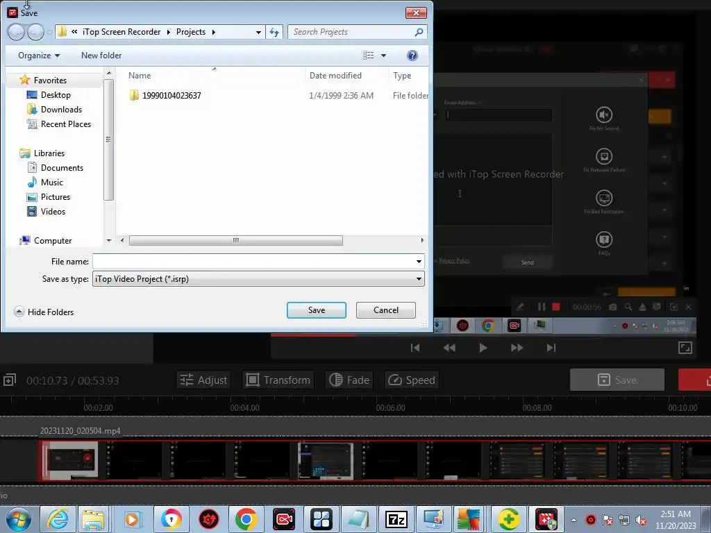
Task: Click the iTop Screen Recorder breadcrumb
Action: point(121,32)
